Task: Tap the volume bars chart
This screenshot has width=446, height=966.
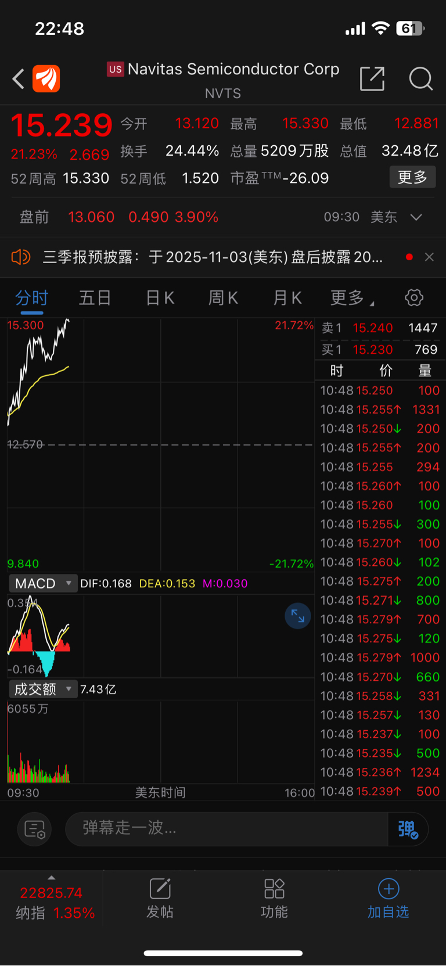Action: coord(38,767)
